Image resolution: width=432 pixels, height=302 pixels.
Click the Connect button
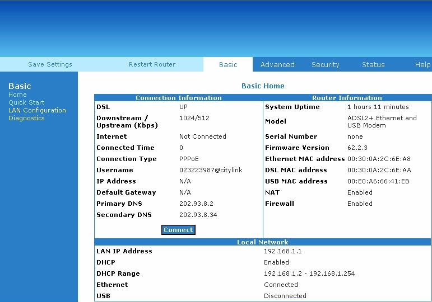click(x=178, y=230)
